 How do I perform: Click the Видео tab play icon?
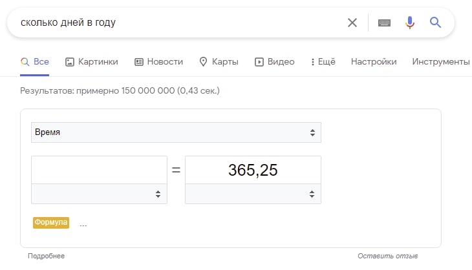[x=259, y=62]
